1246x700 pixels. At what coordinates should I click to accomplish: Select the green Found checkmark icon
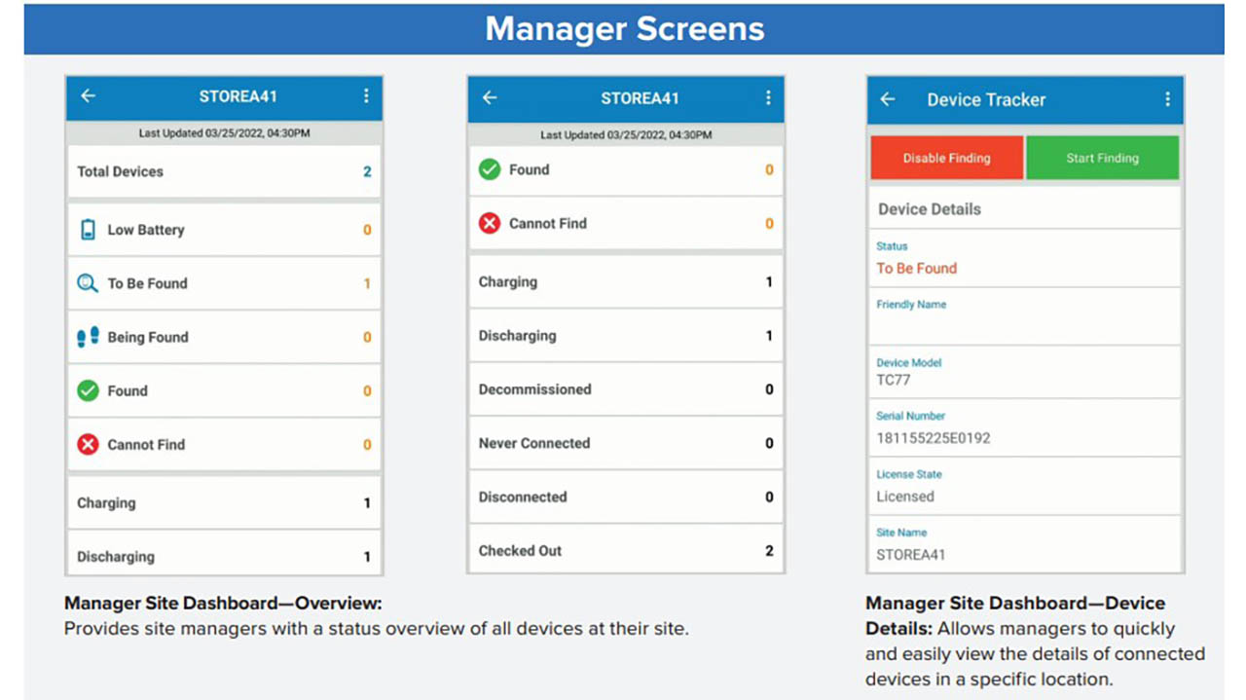pos(88,390)
